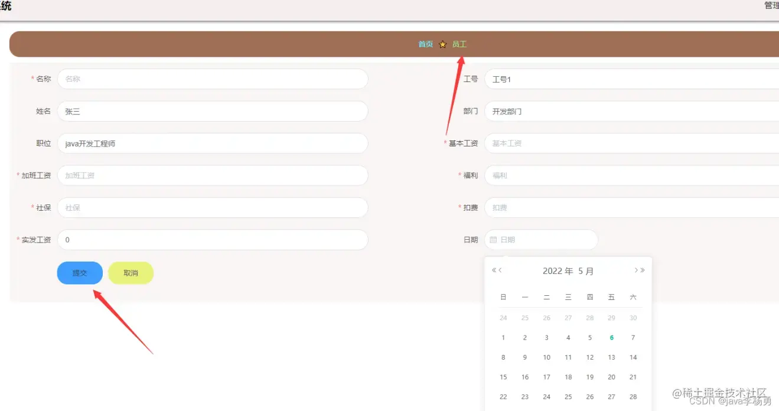Select greyed-out April 29 date
Viewport: 779px width, 411px height.
coord(611,318)
